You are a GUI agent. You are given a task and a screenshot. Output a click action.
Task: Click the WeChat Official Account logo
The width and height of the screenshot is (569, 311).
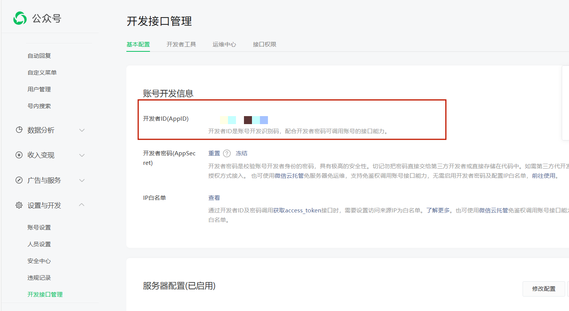(x=20, y=18)
